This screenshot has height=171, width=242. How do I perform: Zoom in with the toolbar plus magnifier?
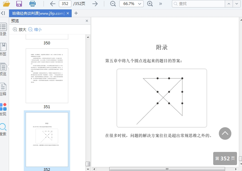[150, 4]
